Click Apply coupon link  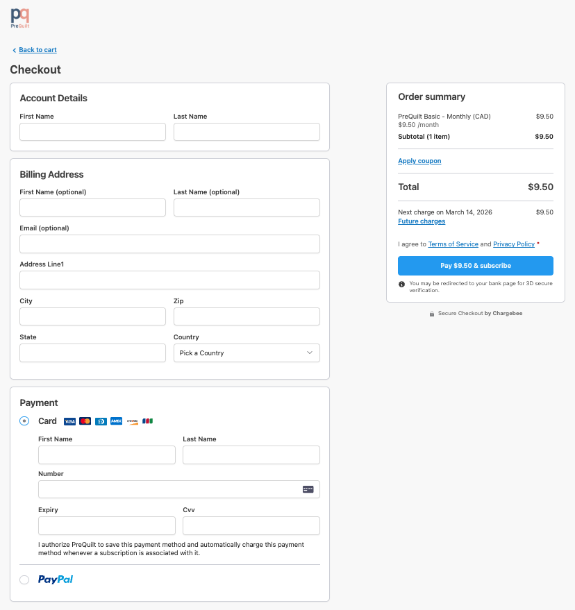pyautogui.click(x=419, y=161)
